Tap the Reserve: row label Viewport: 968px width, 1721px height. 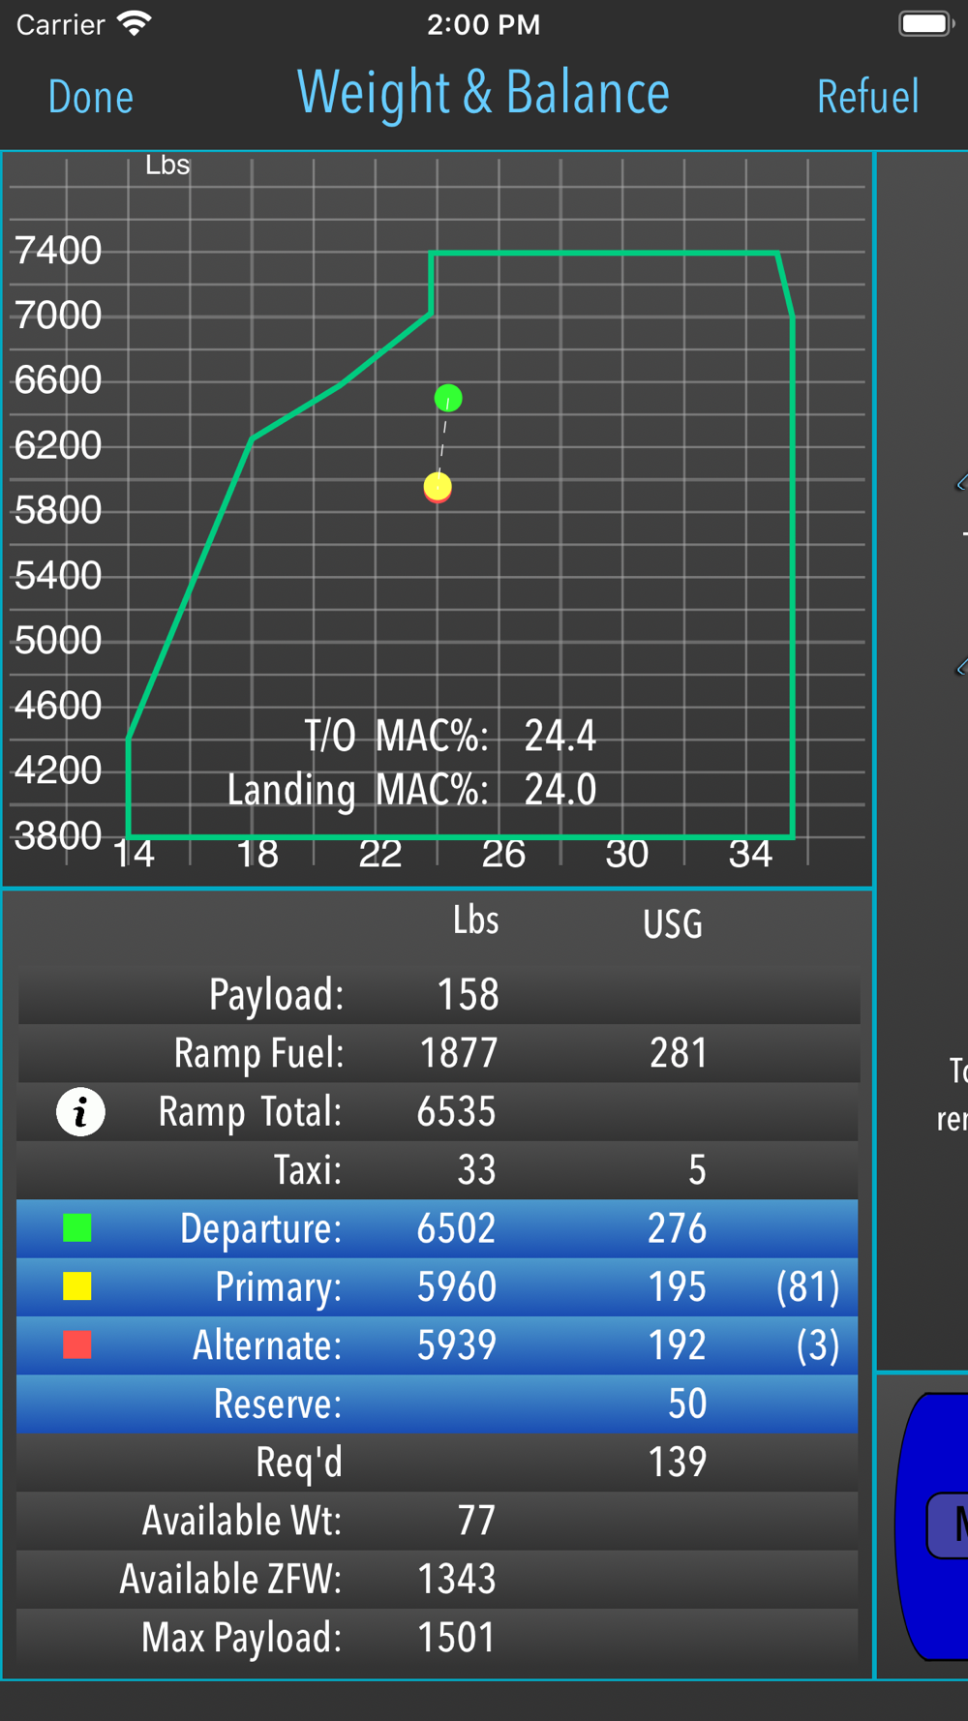(278, 1404)
